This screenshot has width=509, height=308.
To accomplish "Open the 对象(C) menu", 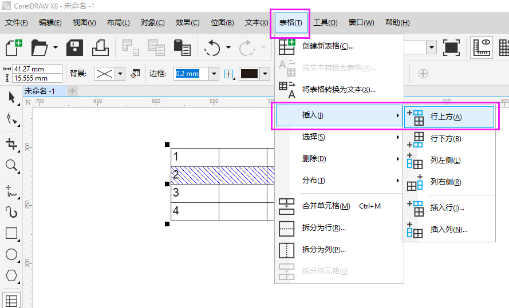I will coord(152,23).
